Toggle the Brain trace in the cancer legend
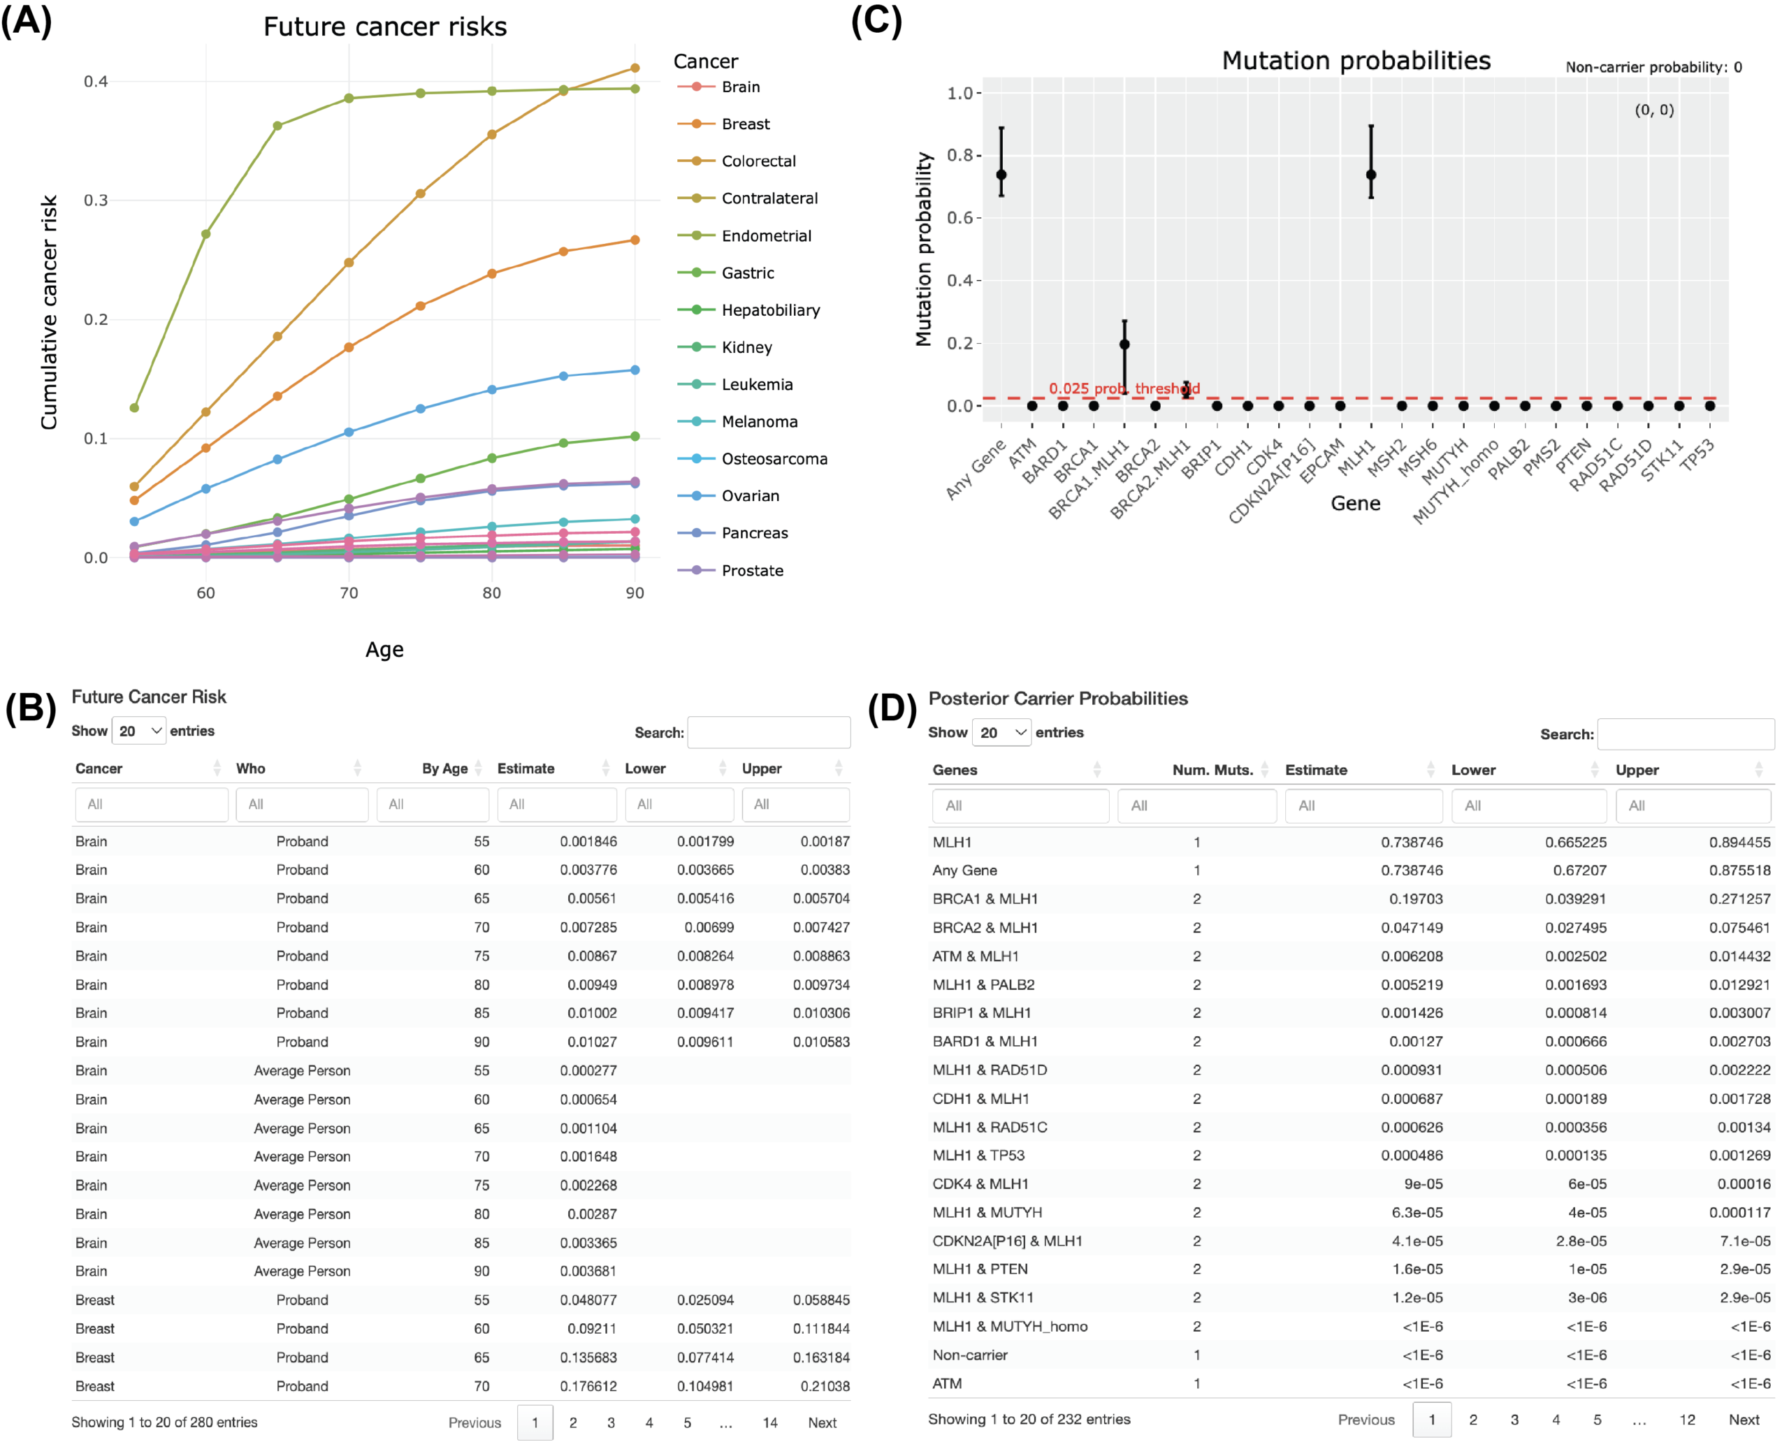This screenshot has height=1442, width=1789. [720, 87]
